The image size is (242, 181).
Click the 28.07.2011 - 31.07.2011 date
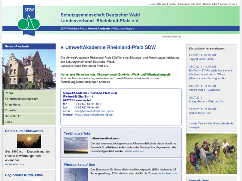(203, 86)
